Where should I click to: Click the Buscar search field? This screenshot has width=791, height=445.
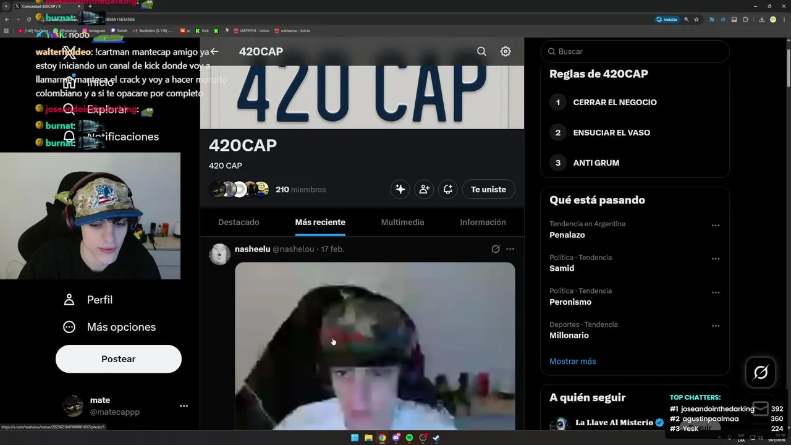635,51
